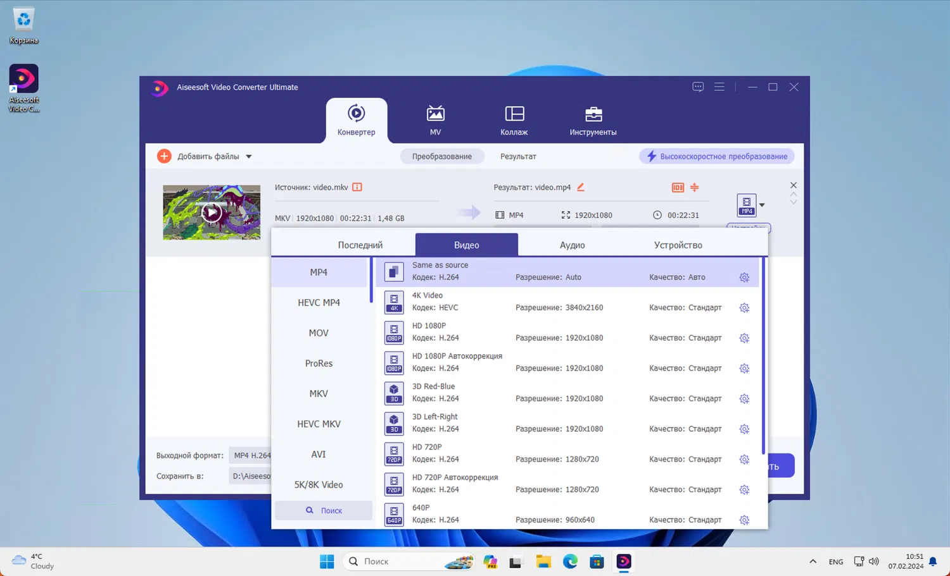Select 5K/8K Video in the format list
Viewport: 950px width, 576px height.
point(319,484)
